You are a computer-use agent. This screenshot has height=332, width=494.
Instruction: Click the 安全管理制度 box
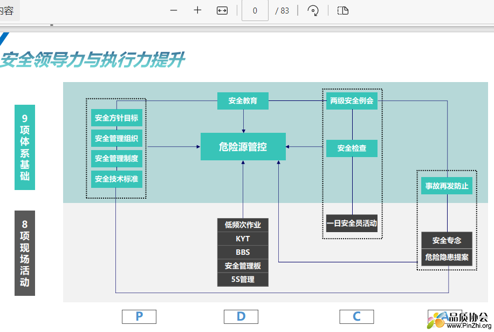(116, 159)
